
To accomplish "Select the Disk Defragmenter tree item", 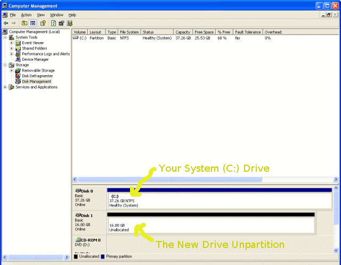I will (x=37, y=76).
